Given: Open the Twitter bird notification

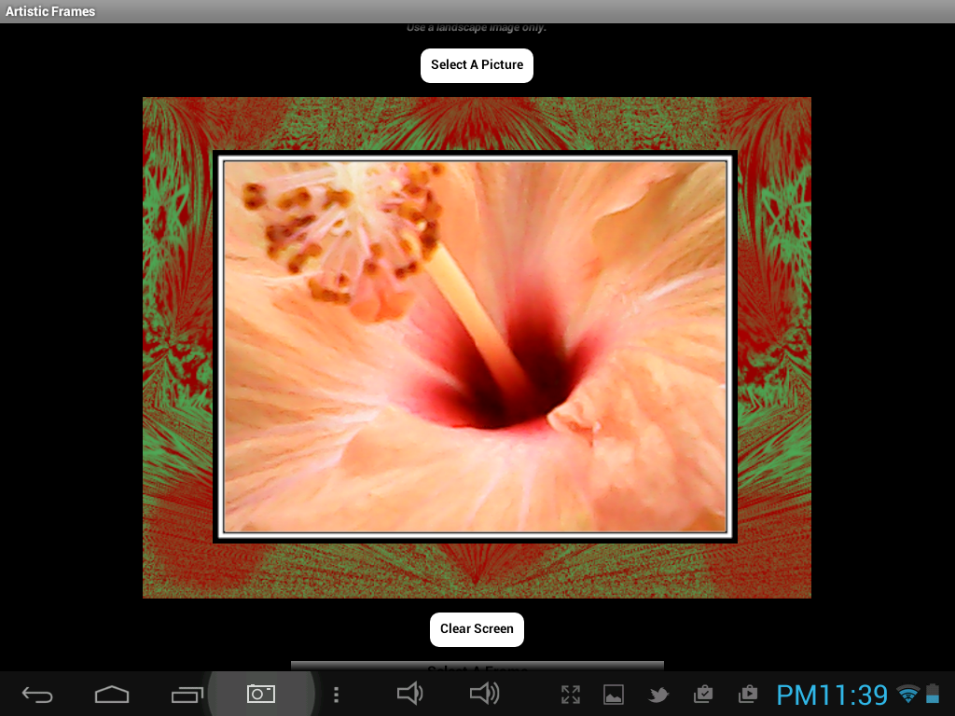Looking at the screenshot, I should [658, 695].
